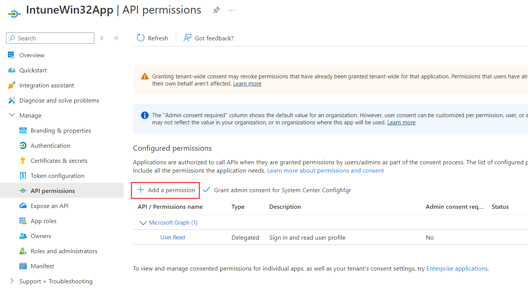
Task: Open the Manifest editor
Action: pyautogui.click(x=41, y=266)
